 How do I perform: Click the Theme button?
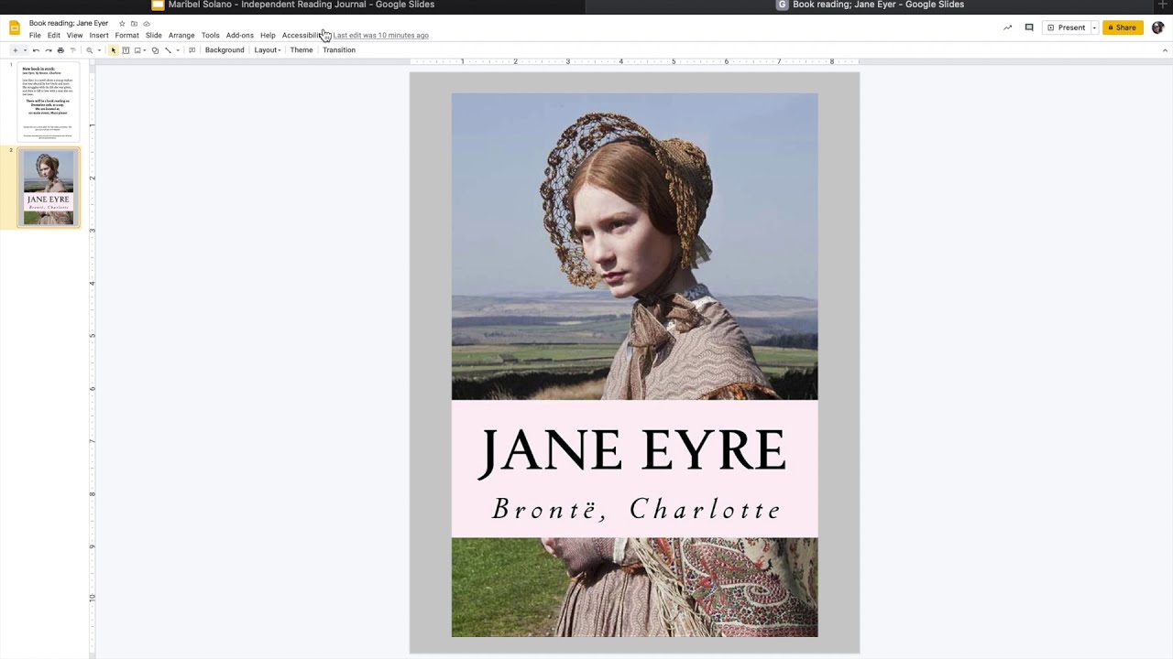click(x=301, y=50)
